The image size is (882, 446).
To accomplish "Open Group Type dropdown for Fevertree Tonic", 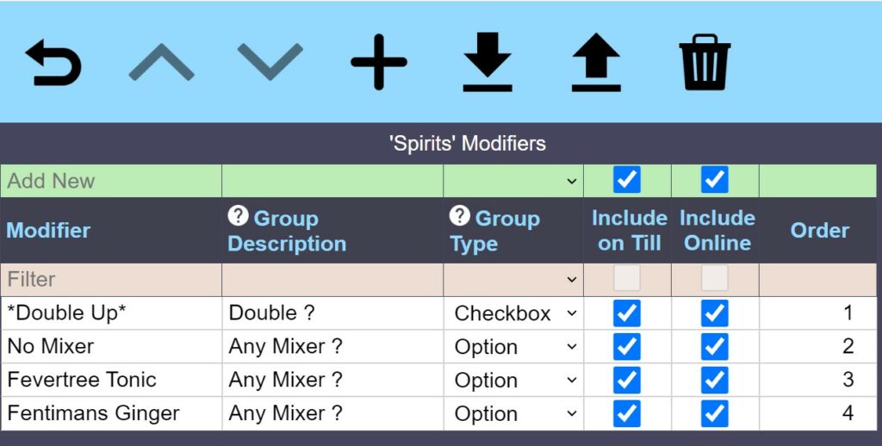I will pos(514,380).
